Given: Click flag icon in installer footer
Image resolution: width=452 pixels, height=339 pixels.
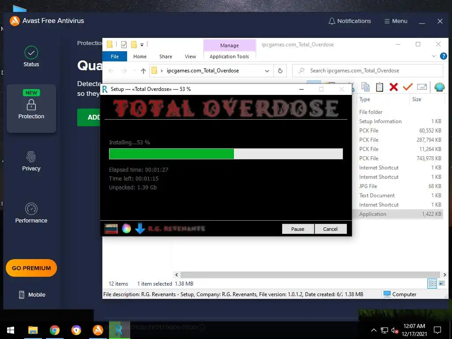Looking at the screenshot, I should coord(111,229).
